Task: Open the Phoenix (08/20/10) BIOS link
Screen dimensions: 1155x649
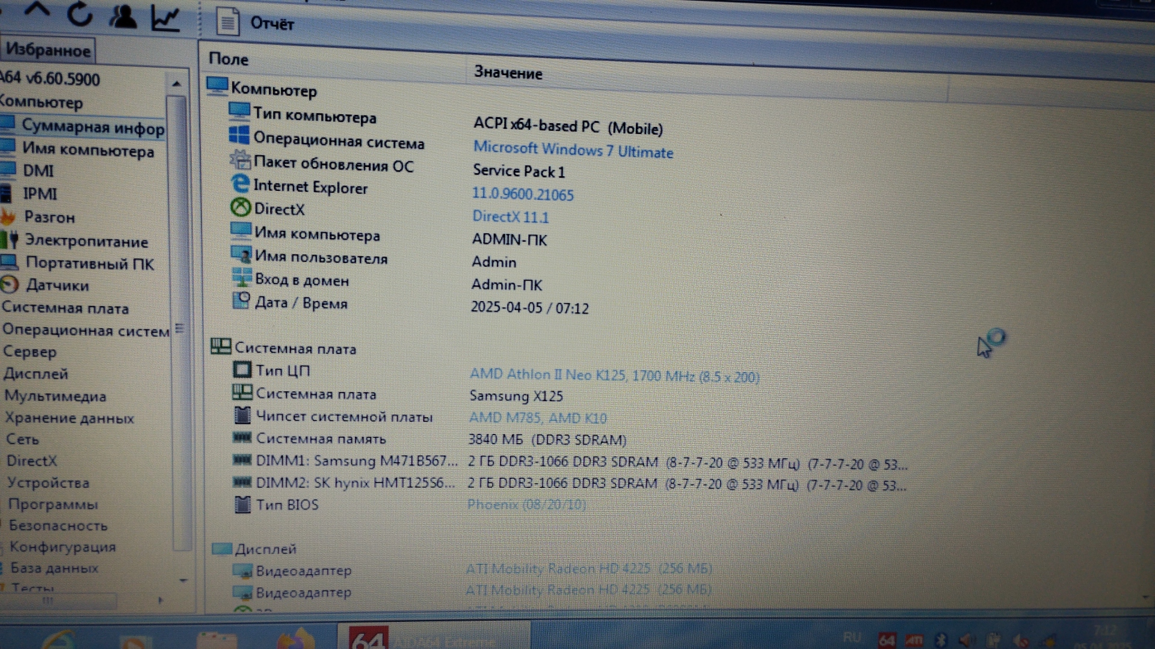Action: click(x=526, y=504)
